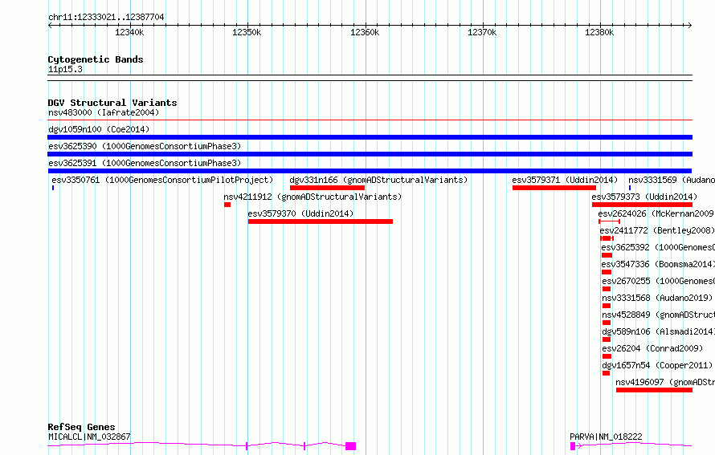The image size is (715, 455).
Task: Click the red block under esv26204
Action: point(607,356)
